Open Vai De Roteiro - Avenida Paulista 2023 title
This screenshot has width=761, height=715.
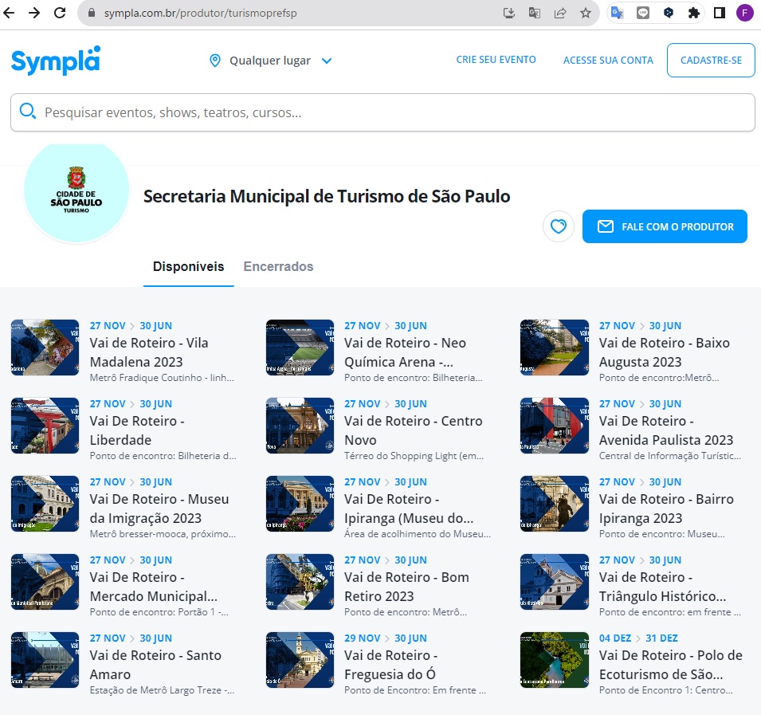coord(666,430)
